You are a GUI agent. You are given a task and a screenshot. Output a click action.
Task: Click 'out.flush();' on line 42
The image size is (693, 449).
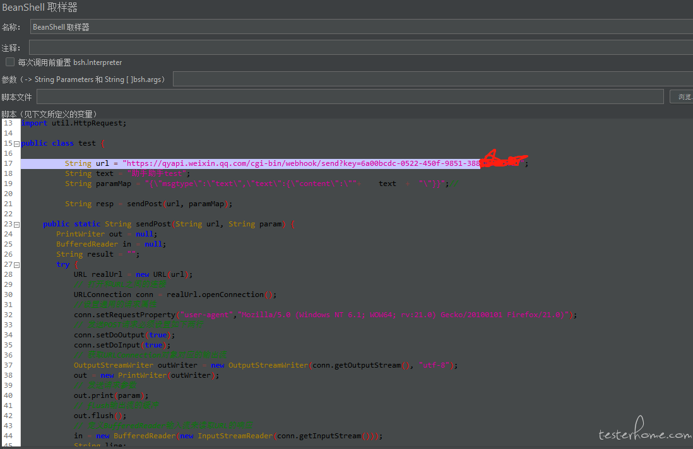tap(100, 416)
